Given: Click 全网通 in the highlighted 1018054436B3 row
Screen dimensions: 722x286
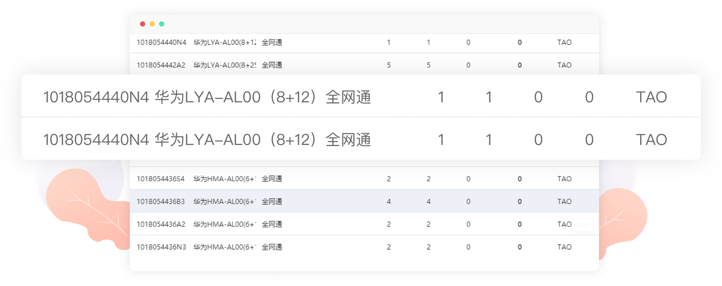Looking at the screenshot, I should click(x=272, y=201).
